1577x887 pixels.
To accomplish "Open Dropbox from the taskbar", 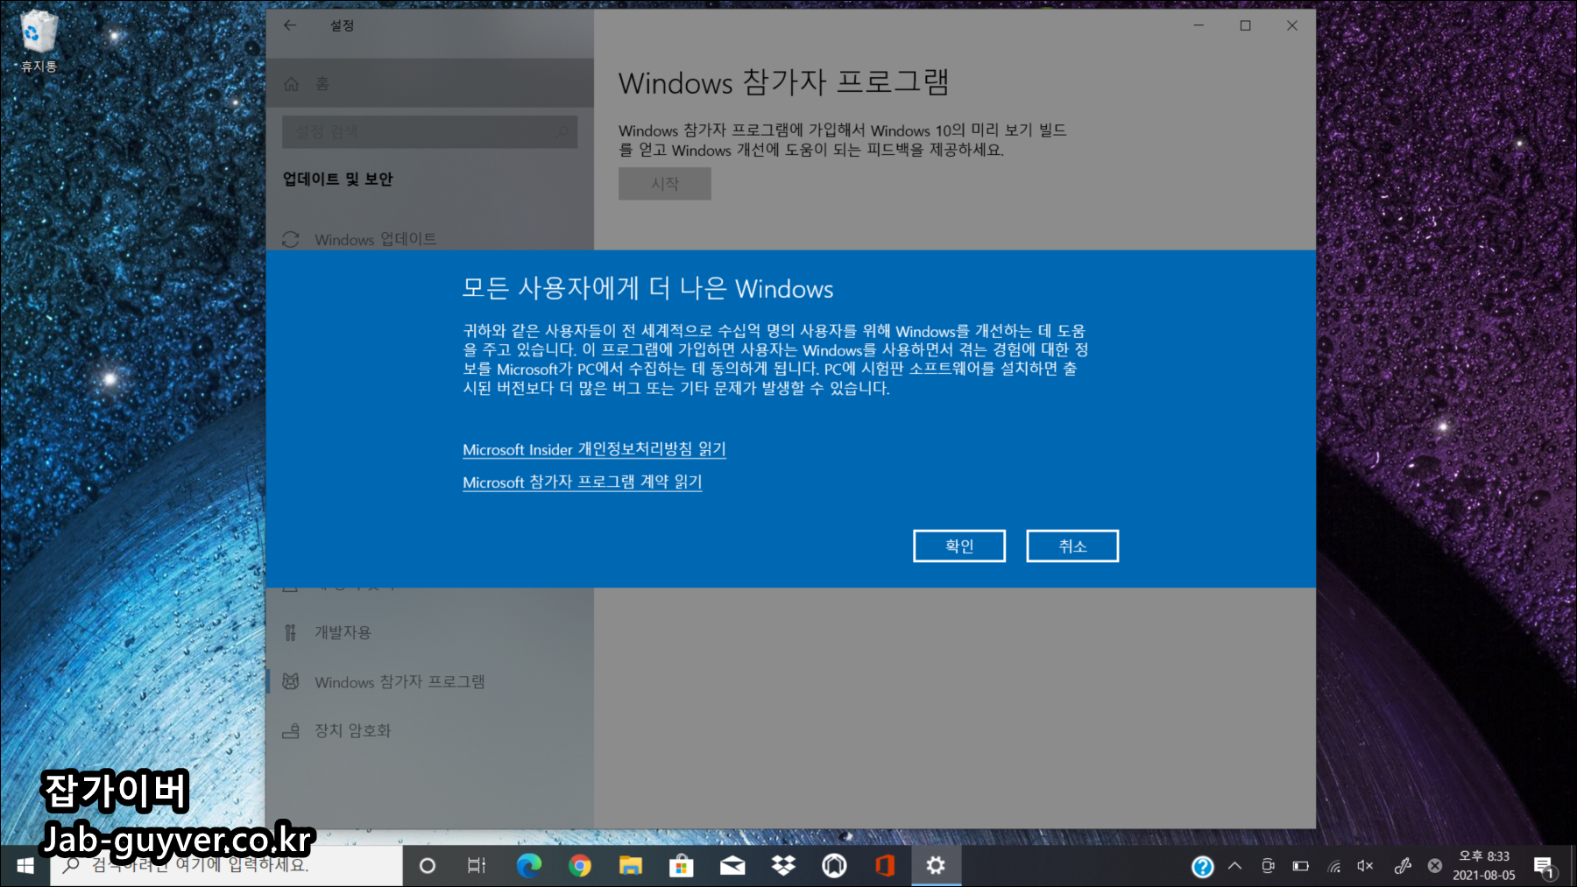I will point(783,866).
